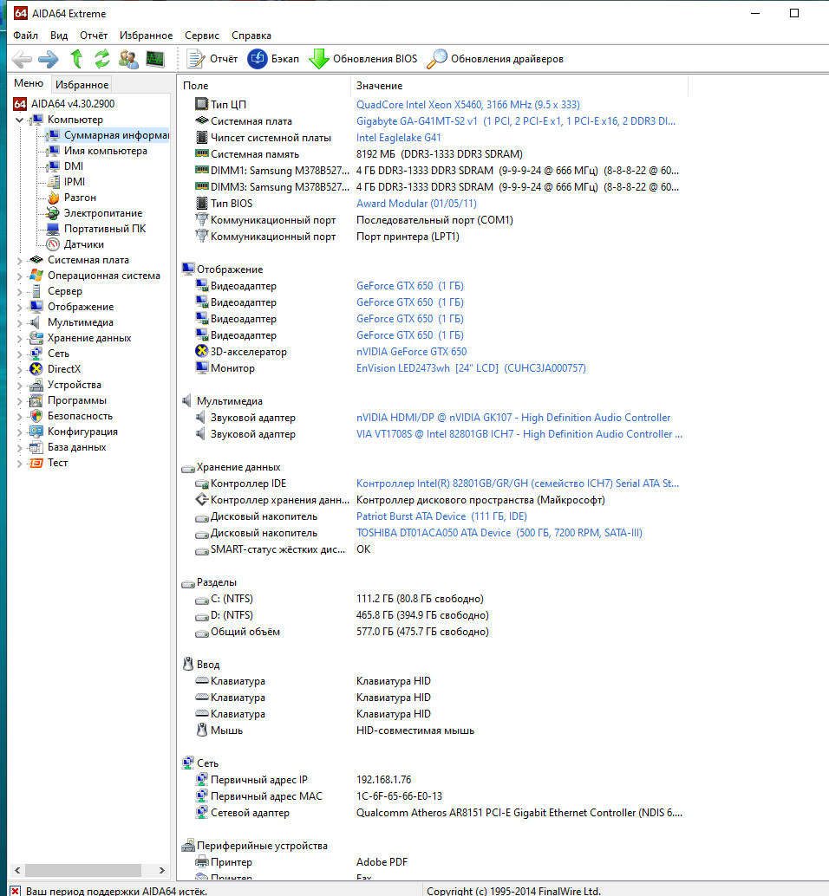
Task: Click the green Up arrow toolbar icon
Action: pos(76,59)
